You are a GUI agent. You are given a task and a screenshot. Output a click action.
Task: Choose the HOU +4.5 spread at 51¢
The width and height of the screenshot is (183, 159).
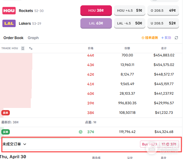[129, 11]
